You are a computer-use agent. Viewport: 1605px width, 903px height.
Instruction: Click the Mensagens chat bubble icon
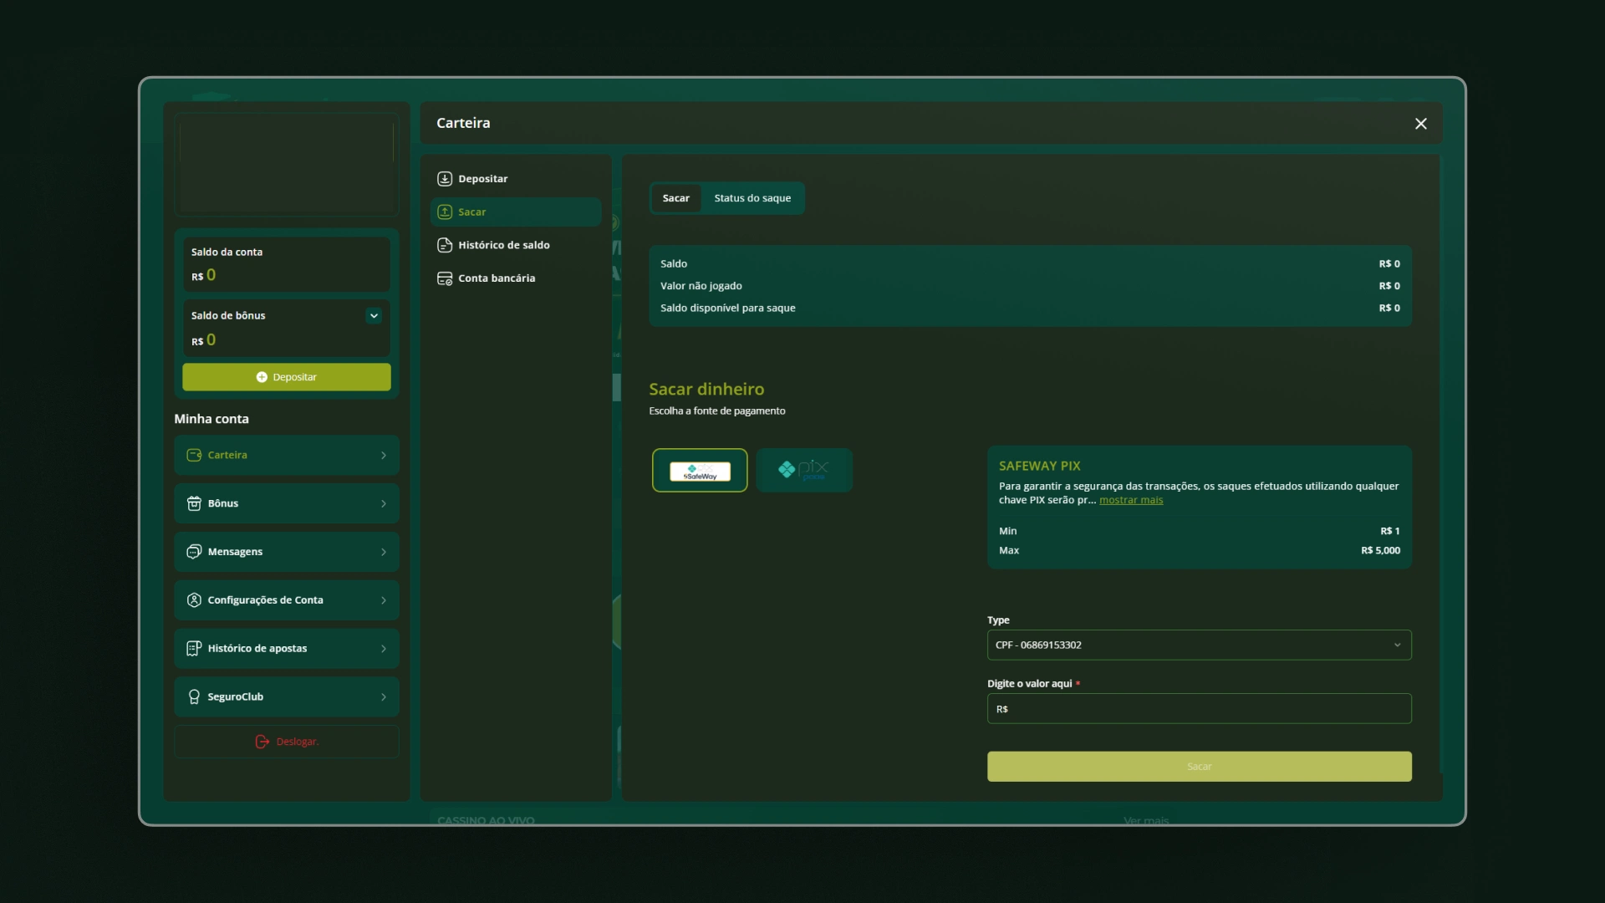point(194,552)
